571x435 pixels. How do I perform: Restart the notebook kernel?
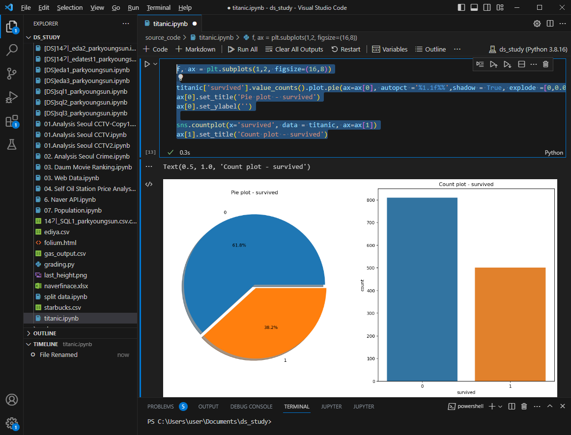[346, 49]
